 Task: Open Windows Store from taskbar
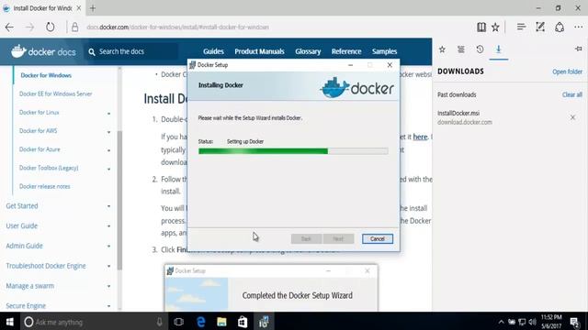tap(243, 322)
